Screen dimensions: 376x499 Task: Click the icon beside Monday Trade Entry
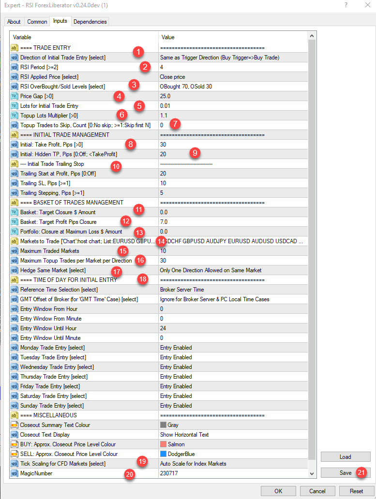15,348
